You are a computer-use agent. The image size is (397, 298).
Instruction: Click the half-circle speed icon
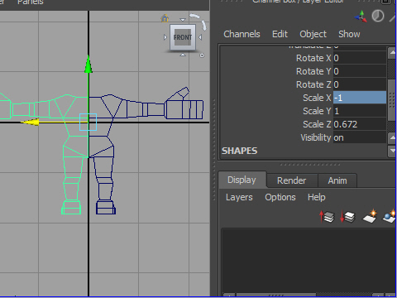pyautogui.click(x=378, y=16)
